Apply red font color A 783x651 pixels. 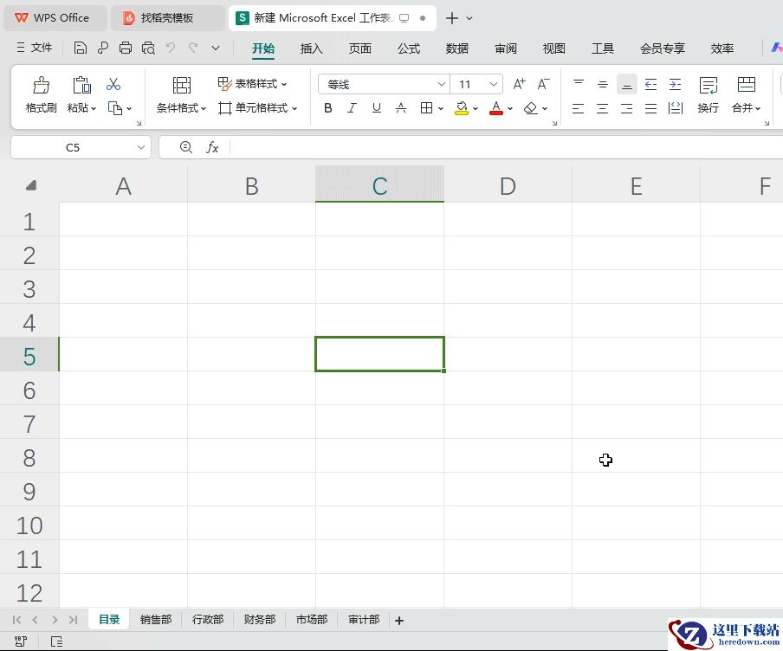pos(495,108)
